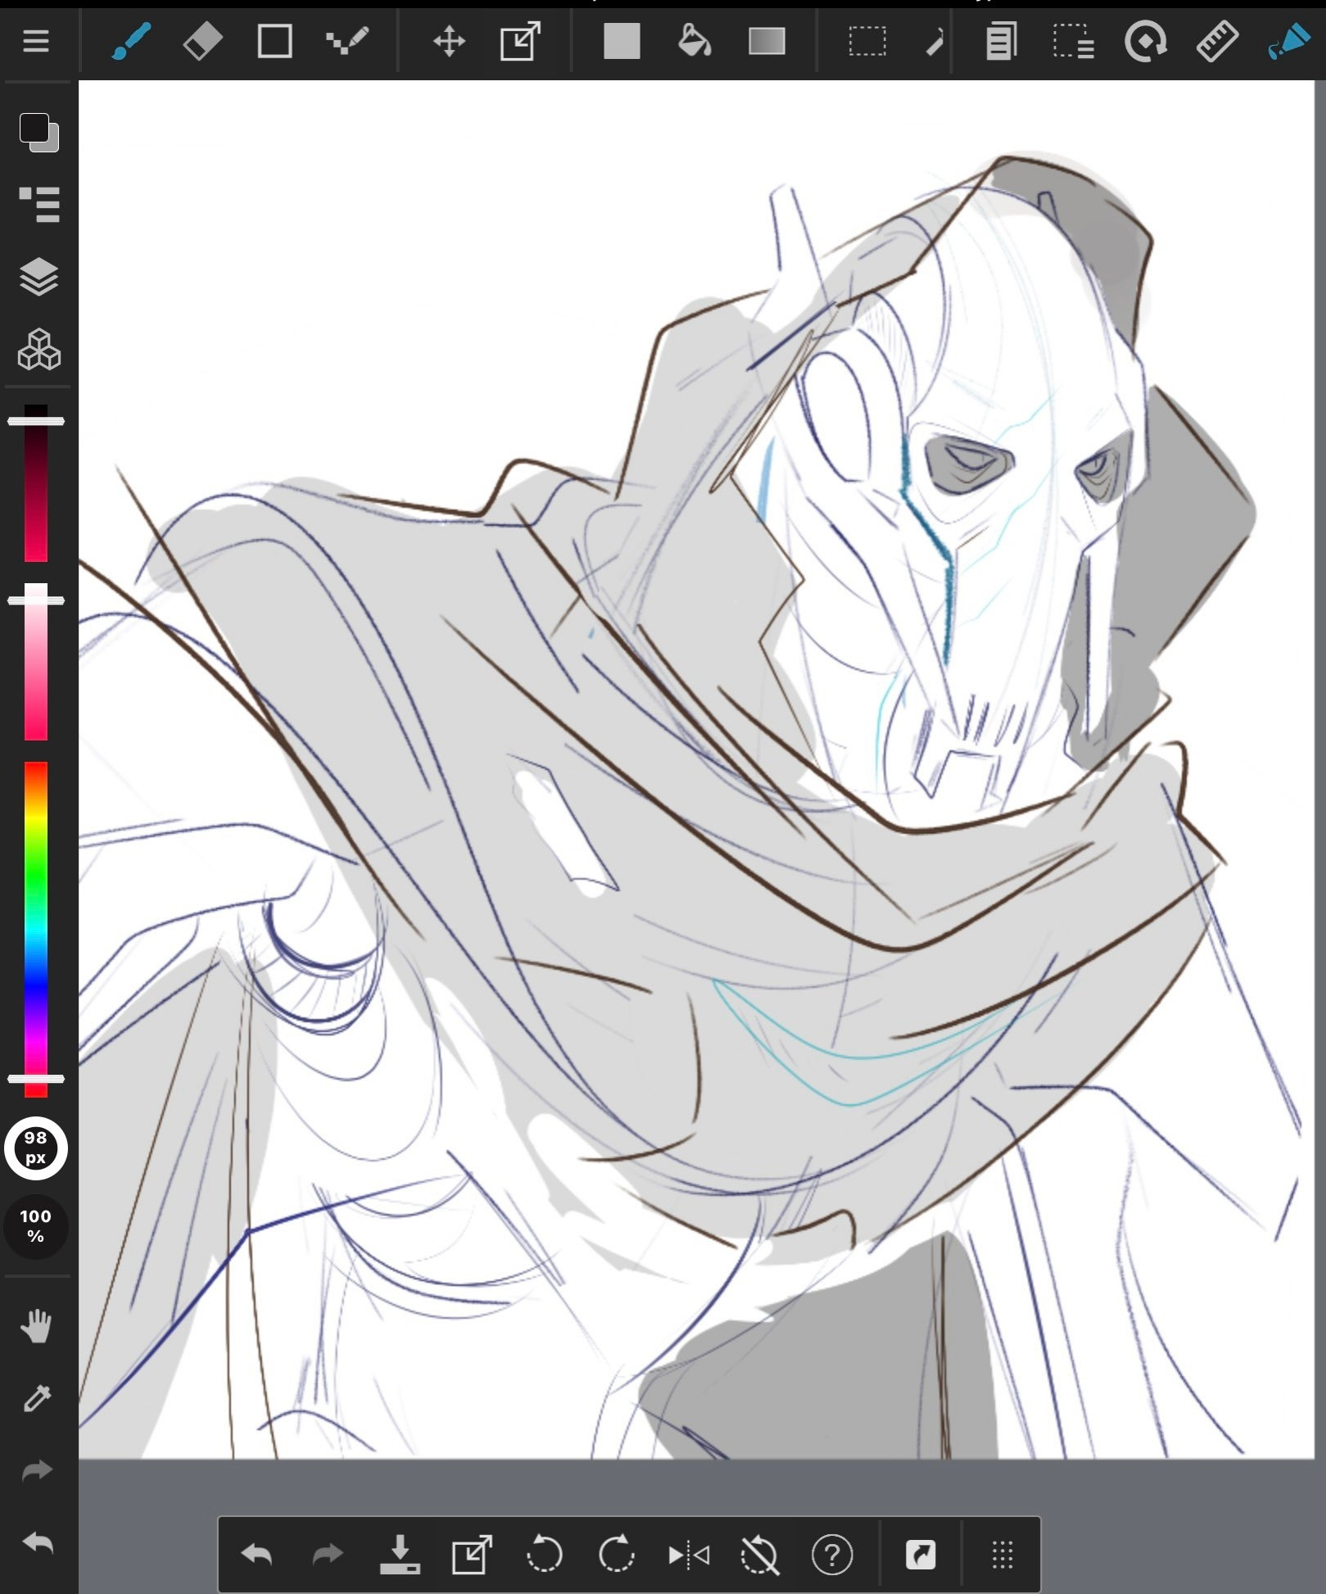Screen dimensions: 1326x1594
Task: Open the grid dots handle in bottom bar
Action: click(x=1002, y=1554)
